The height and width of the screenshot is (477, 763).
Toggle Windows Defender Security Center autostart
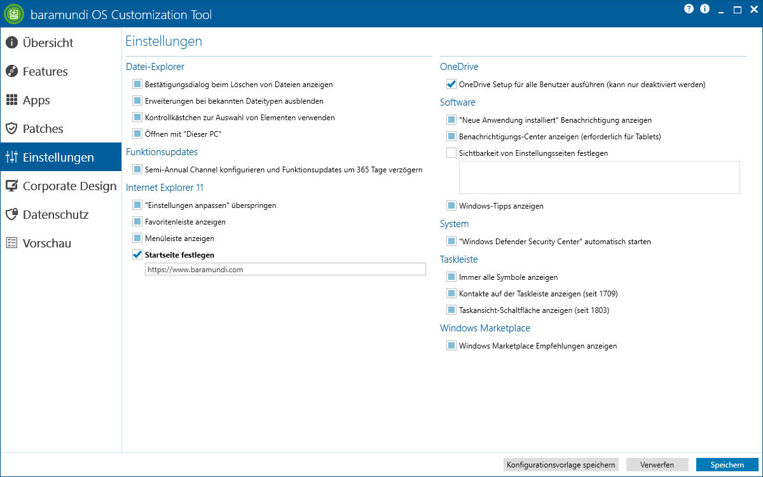451,241
